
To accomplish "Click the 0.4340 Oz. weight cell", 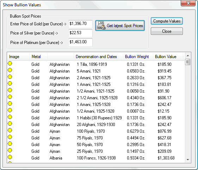I will click(x=136, y=98).
